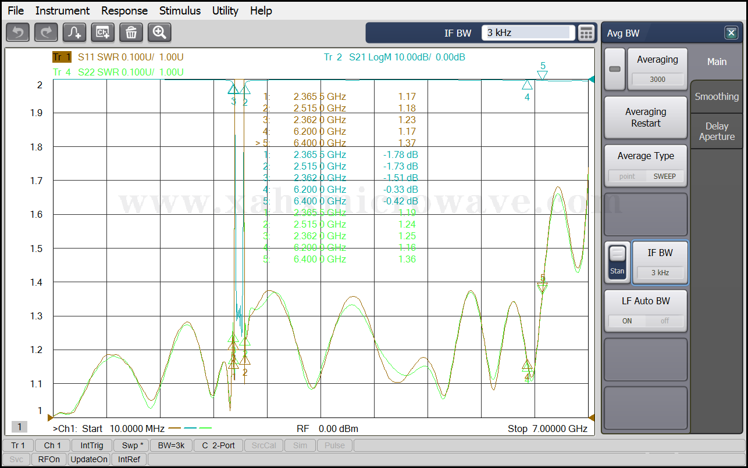Click the Averaging 3000 button

pos(657,69)
